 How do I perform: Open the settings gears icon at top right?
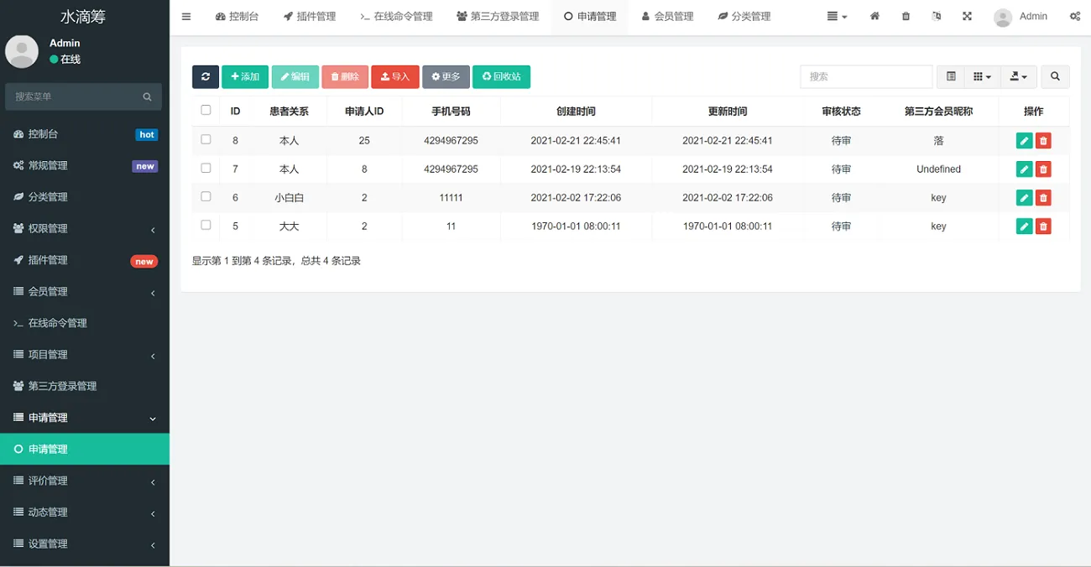(x=1075, y=17)
